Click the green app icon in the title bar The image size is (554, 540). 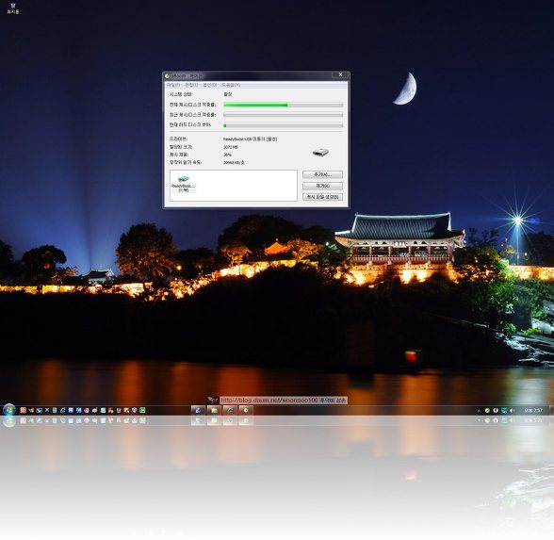pos(168,76)
